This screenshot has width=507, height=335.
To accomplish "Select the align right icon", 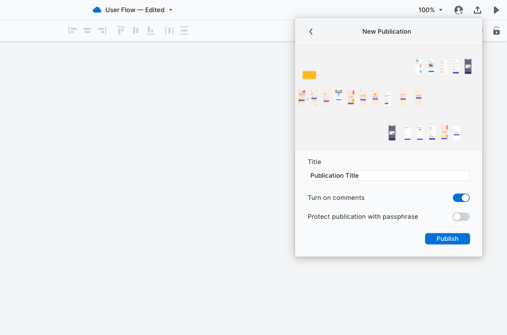I will [102, 31].
